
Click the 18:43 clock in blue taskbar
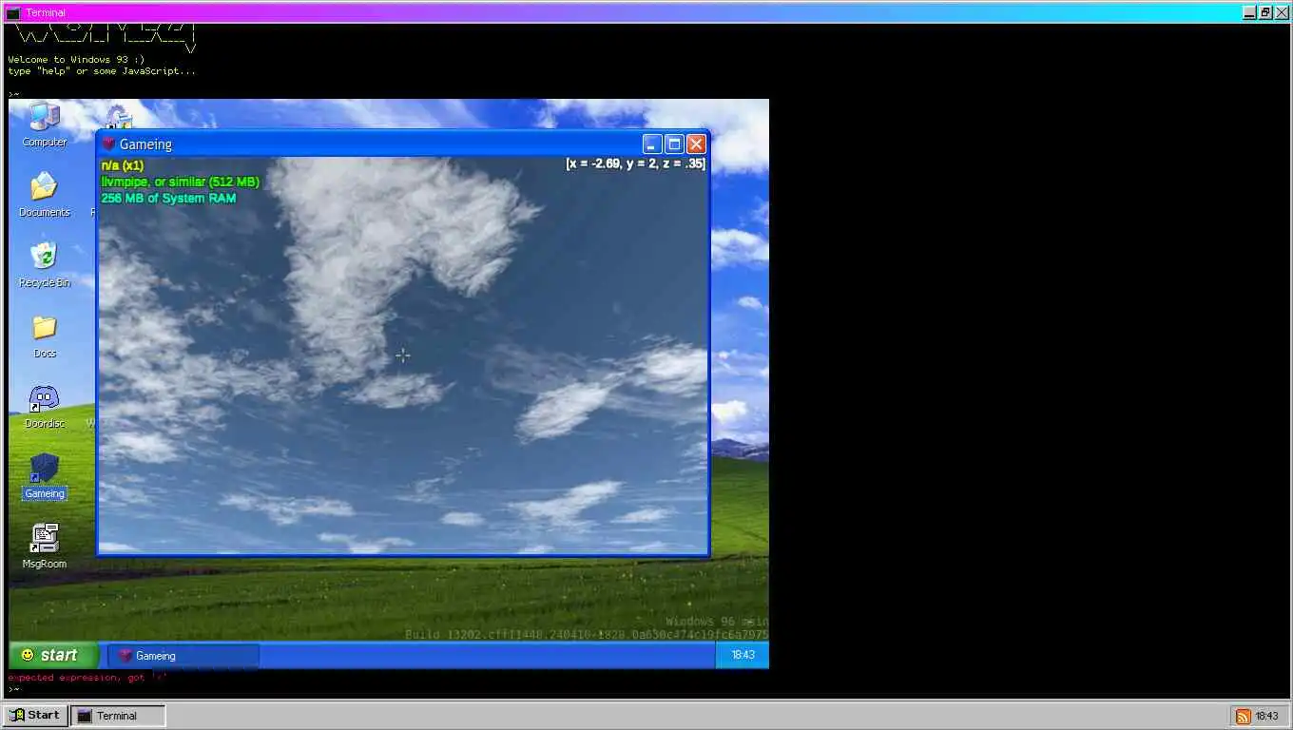[x=743, y=655]
